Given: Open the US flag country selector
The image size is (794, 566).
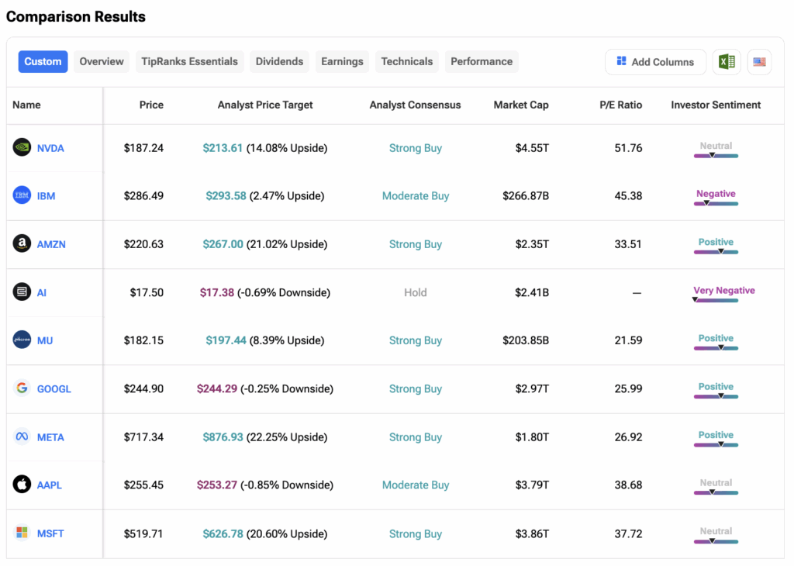Looking at the screenshot, I should 759,62.
